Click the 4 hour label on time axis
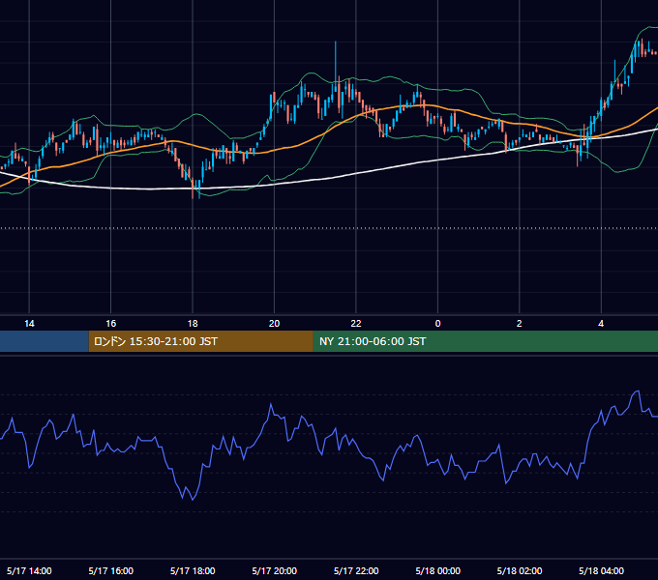 point(601,324)
